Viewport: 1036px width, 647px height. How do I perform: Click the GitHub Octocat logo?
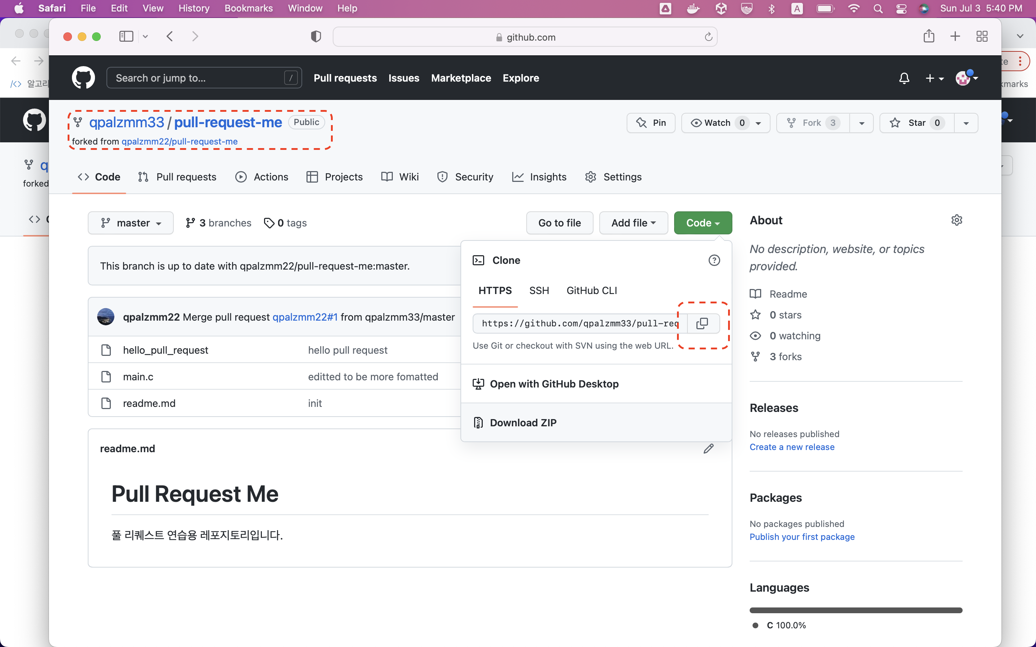[x=83, y=78]
